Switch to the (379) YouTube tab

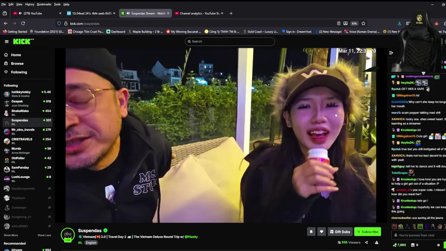click(x=37, y=13)
